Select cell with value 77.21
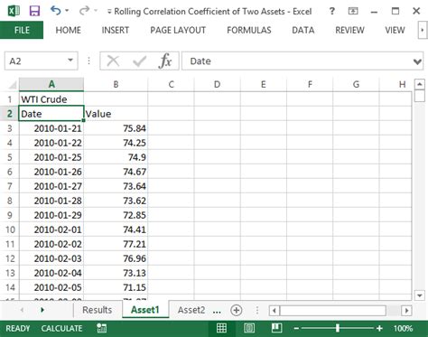428x337 pixels. click(x=116, y=244)
